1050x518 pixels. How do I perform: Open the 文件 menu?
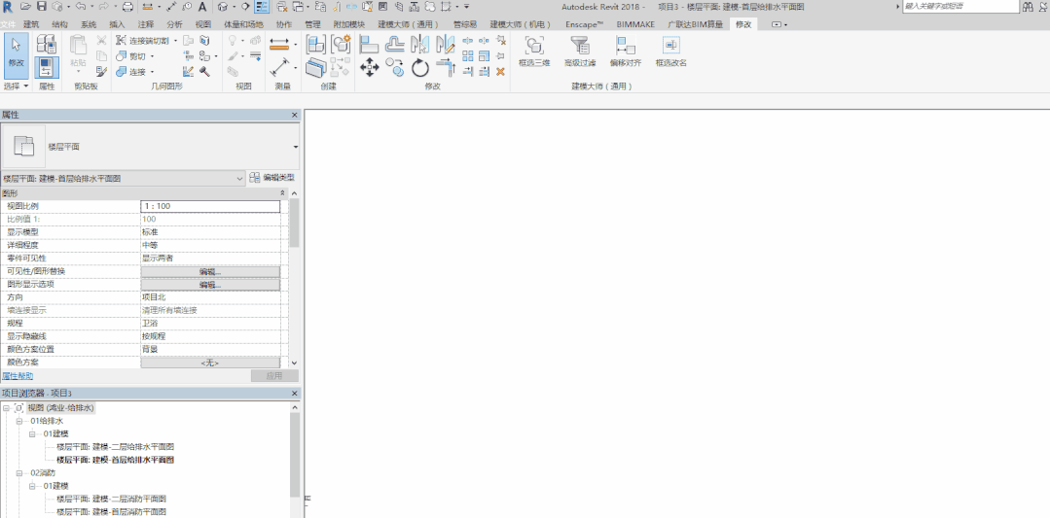click(x=8, y=24)
